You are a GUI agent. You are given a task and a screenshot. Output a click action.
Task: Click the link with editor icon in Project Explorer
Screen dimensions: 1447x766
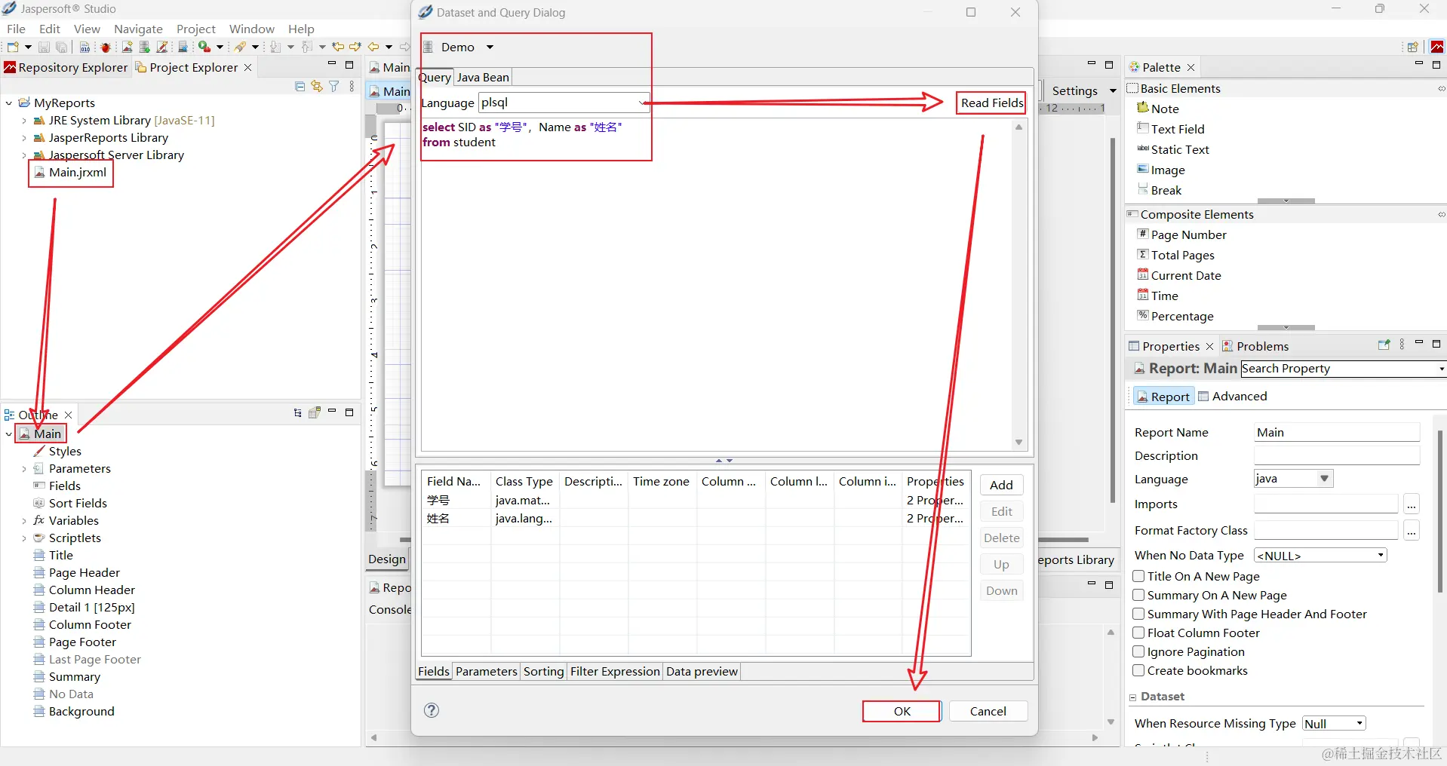pyautogui.click(x=317, y=87)
